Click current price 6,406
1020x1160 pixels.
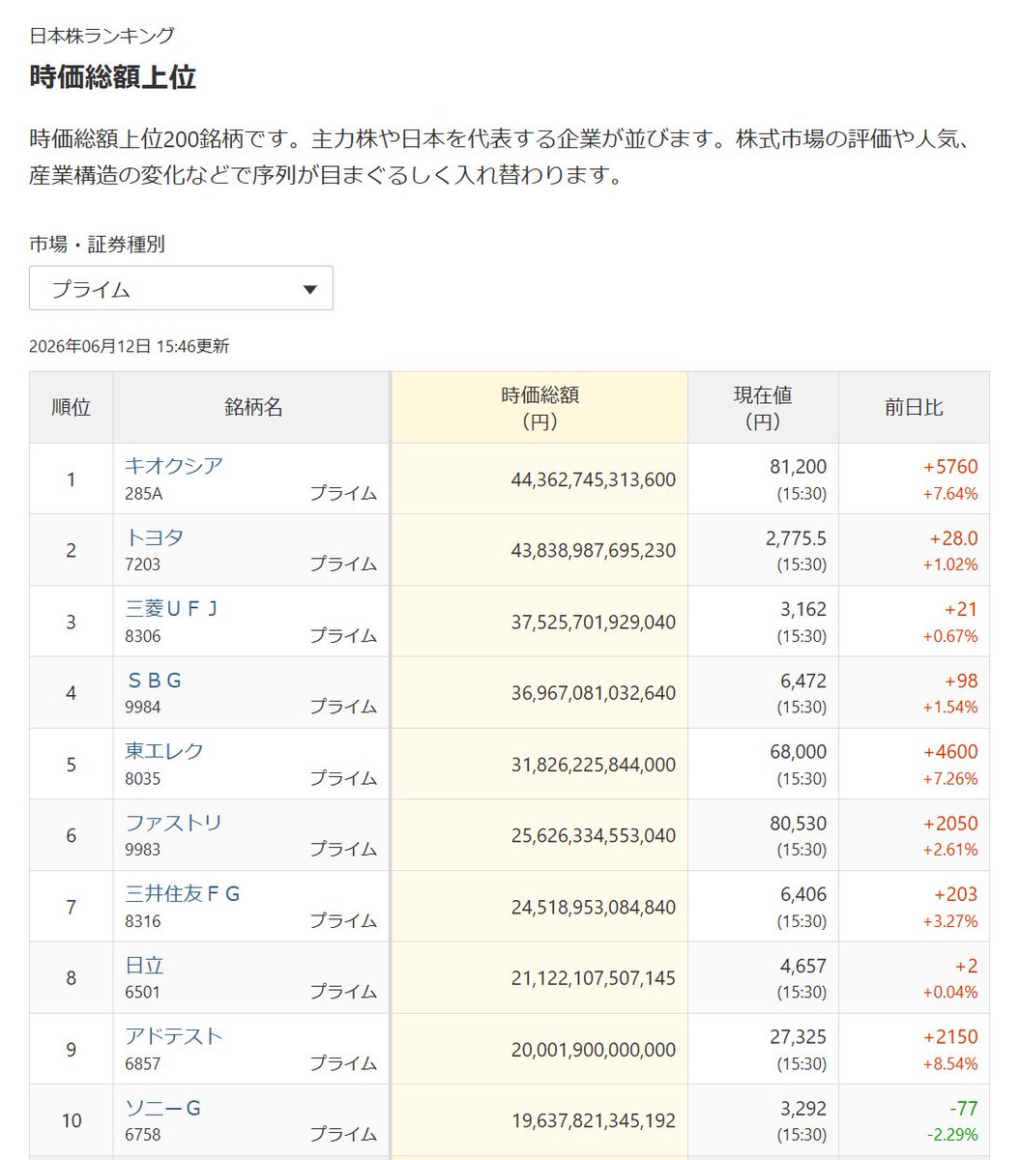803,894
